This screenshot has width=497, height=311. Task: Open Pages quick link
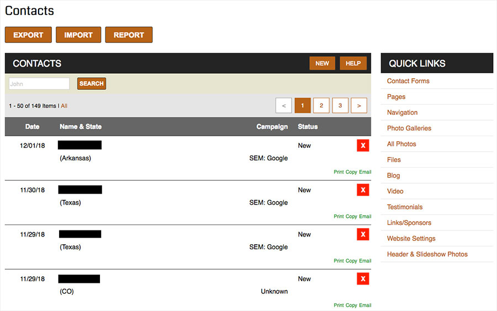(x=396, y=97)
